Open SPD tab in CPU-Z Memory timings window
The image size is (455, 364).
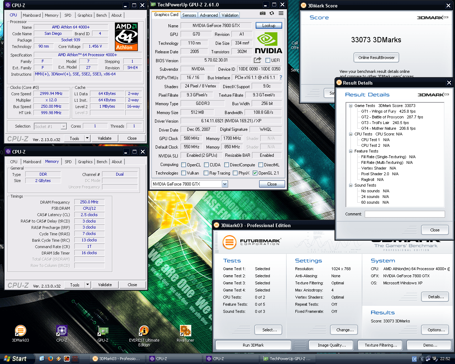pyautogui.click(x=68, y=162)
